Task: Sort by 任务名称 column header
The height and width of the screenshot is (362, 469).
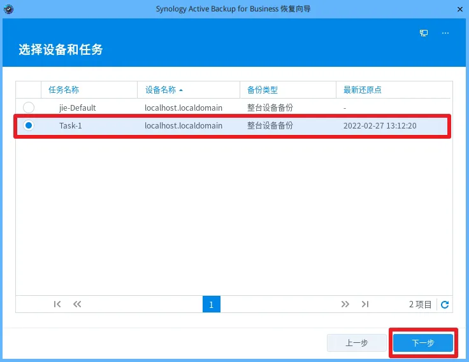Action: 89,90
